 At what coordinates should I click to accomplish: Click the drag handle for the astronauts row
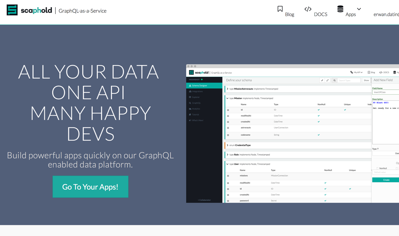[x=228, y=128]
